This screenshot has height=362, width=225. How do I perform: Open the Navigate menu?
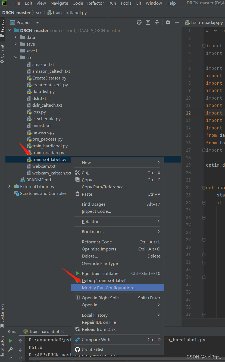[59, 3]
